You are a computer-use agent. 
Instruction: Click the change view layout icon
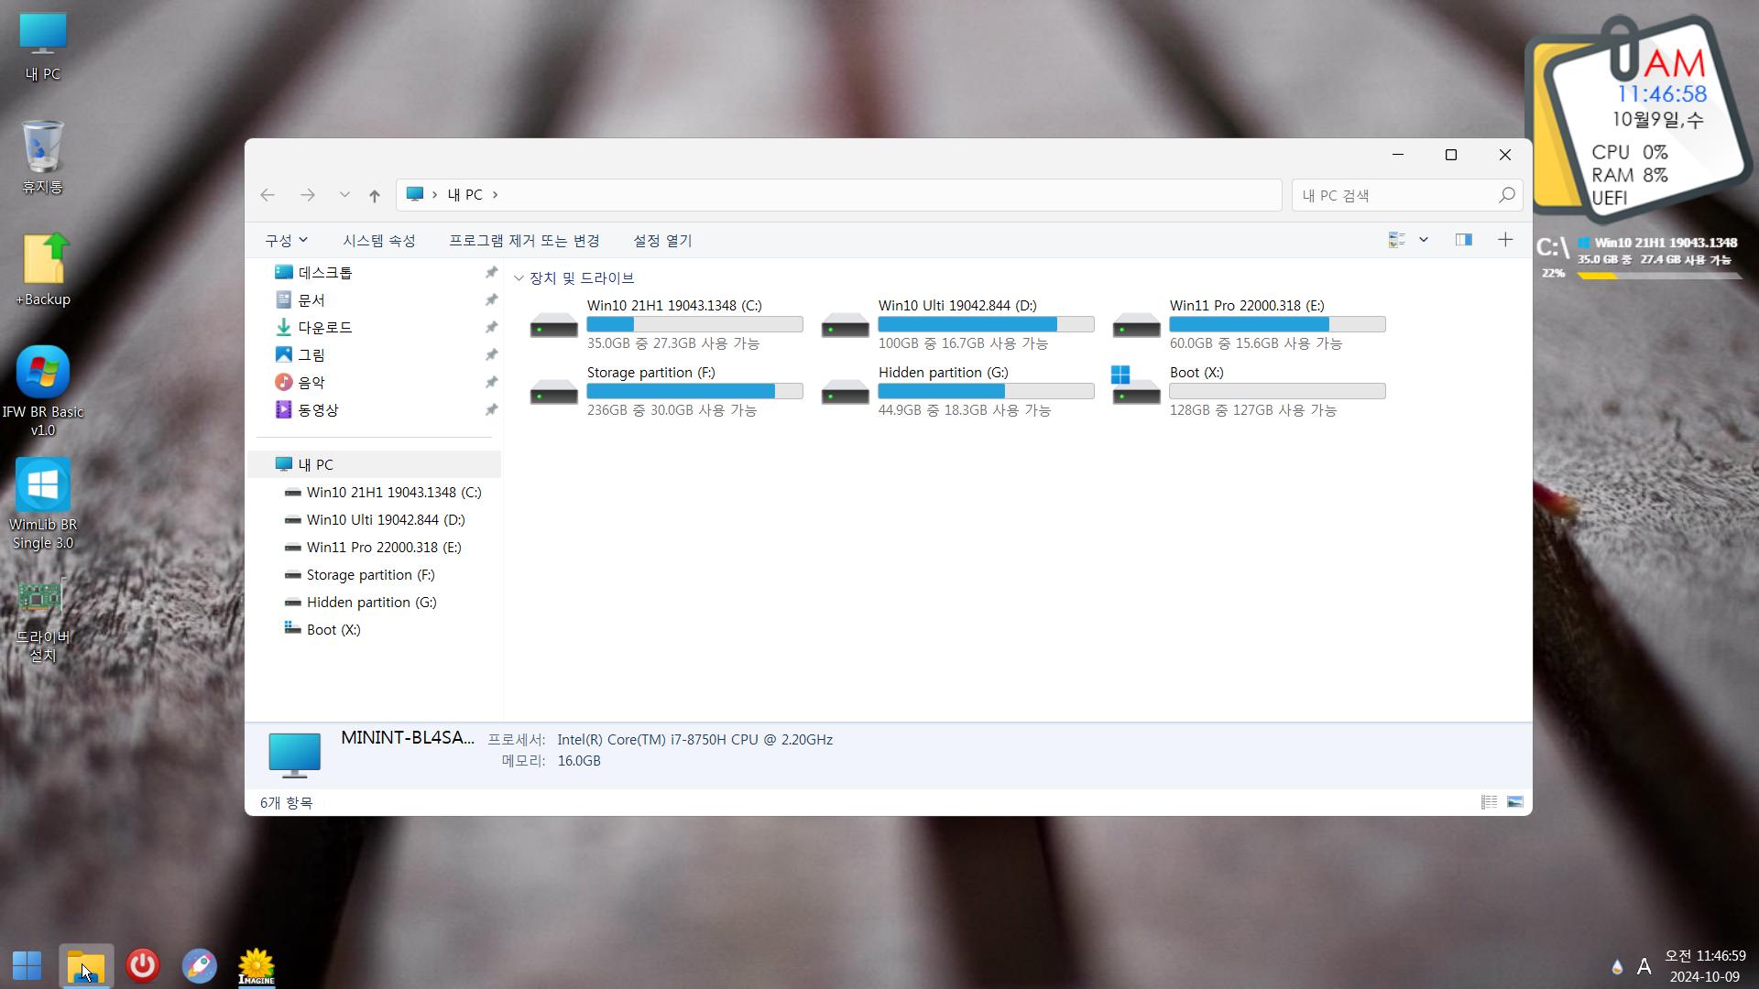[x=1396, y=240]
